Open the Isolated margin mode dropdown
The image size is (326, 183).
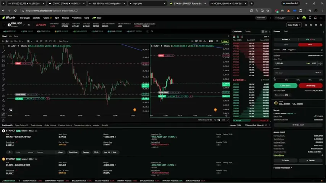286,39
